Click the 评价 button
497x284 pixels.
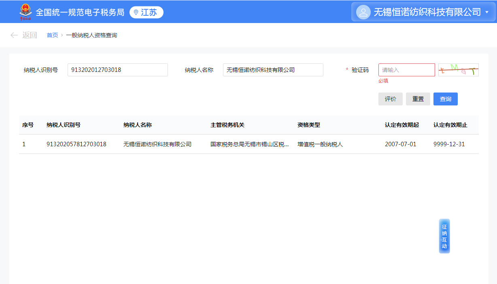tap(390, 99)
